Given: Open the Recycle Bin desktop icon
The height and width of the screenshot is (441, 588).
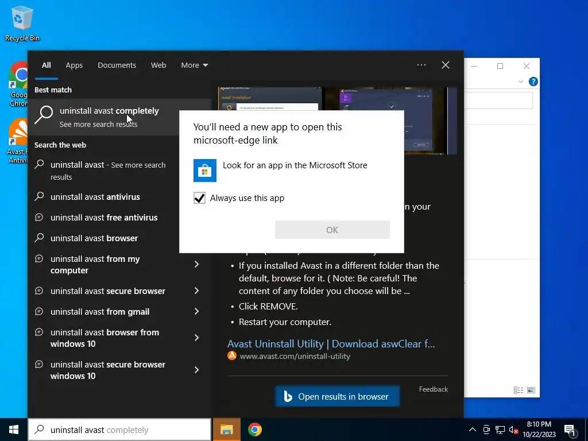Looking at the screenshot, I should coord(22,23).
